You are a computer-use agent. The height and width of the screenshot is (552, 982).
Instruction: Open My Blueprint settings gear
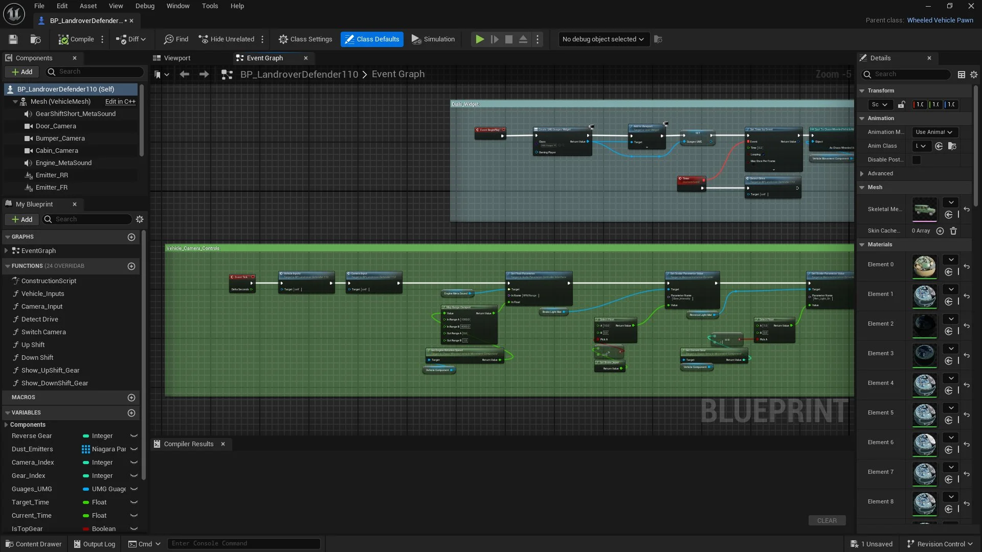140,219
